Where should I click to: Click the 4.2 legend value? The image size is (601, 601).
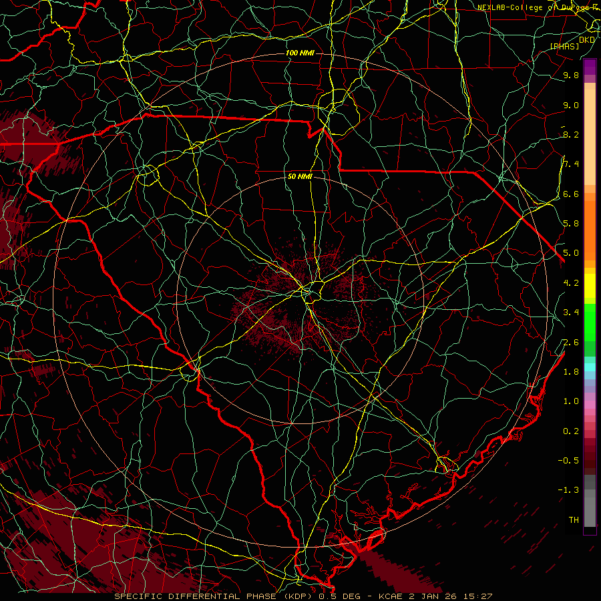pyautogui.click(x=571, y=283)
